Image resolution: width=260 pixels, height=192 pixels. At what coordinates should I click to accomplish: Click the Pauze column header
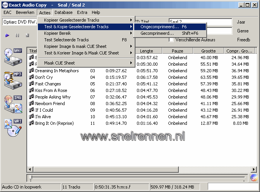[178, 51]
